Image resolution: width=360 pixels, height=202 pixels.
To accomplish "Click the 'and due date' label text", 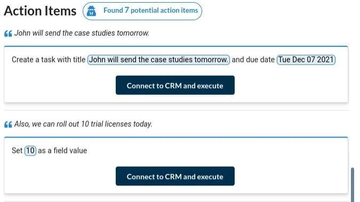I will point(253,60).
